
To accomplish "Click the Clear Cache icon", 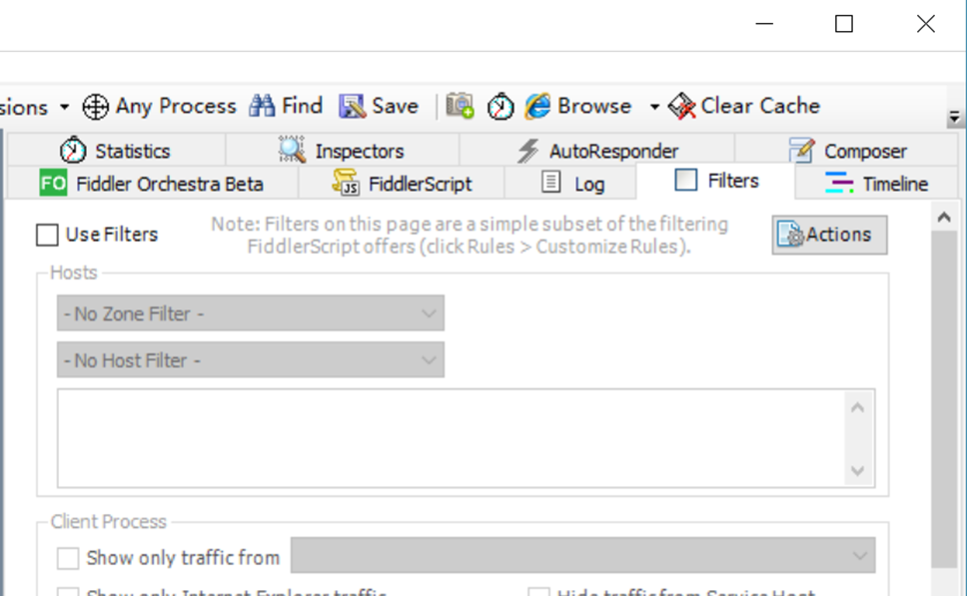I will tap(681, 106).
